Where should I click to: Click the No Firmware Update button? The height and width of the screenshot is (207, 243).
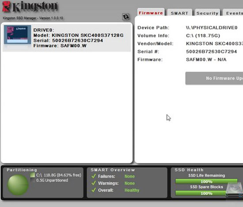pyautogui.click(x=214, y=78)
